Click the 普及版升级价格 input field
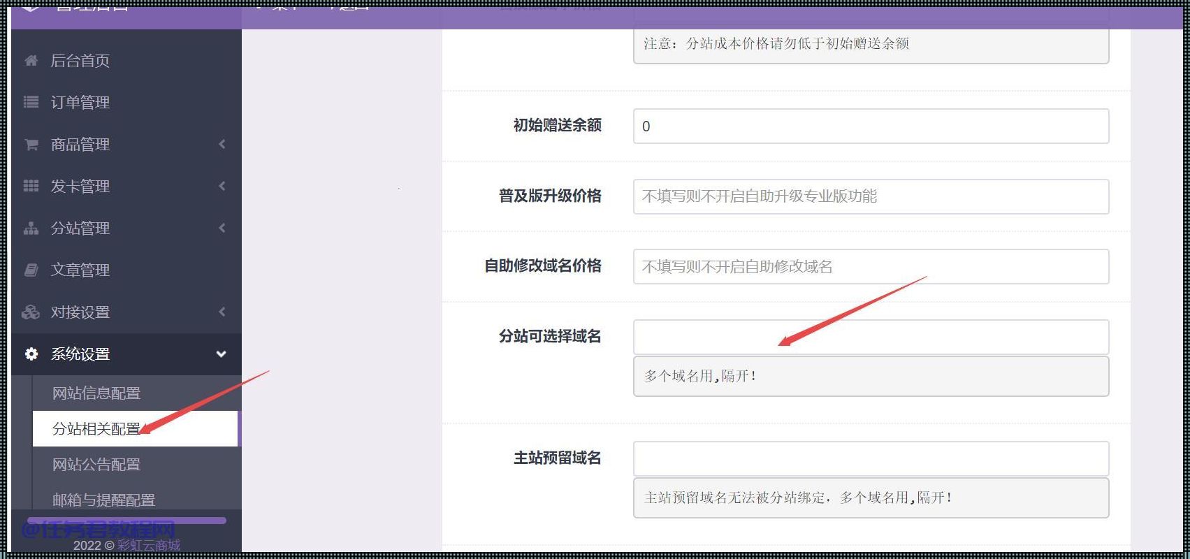The height and width of the screenshot is (559, 1190). pyautogui.click(x=871, y=196)
